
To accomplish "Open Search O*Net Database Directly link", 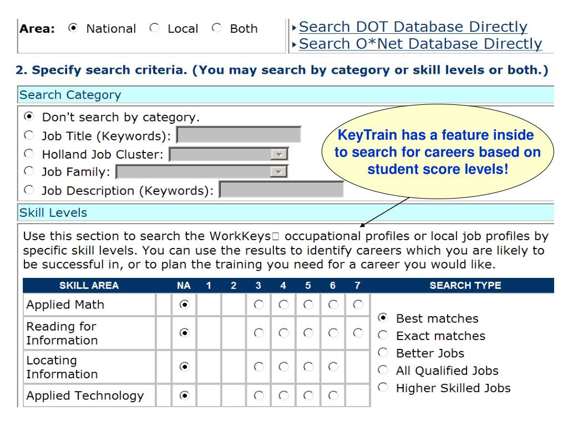I will point(420,44).
